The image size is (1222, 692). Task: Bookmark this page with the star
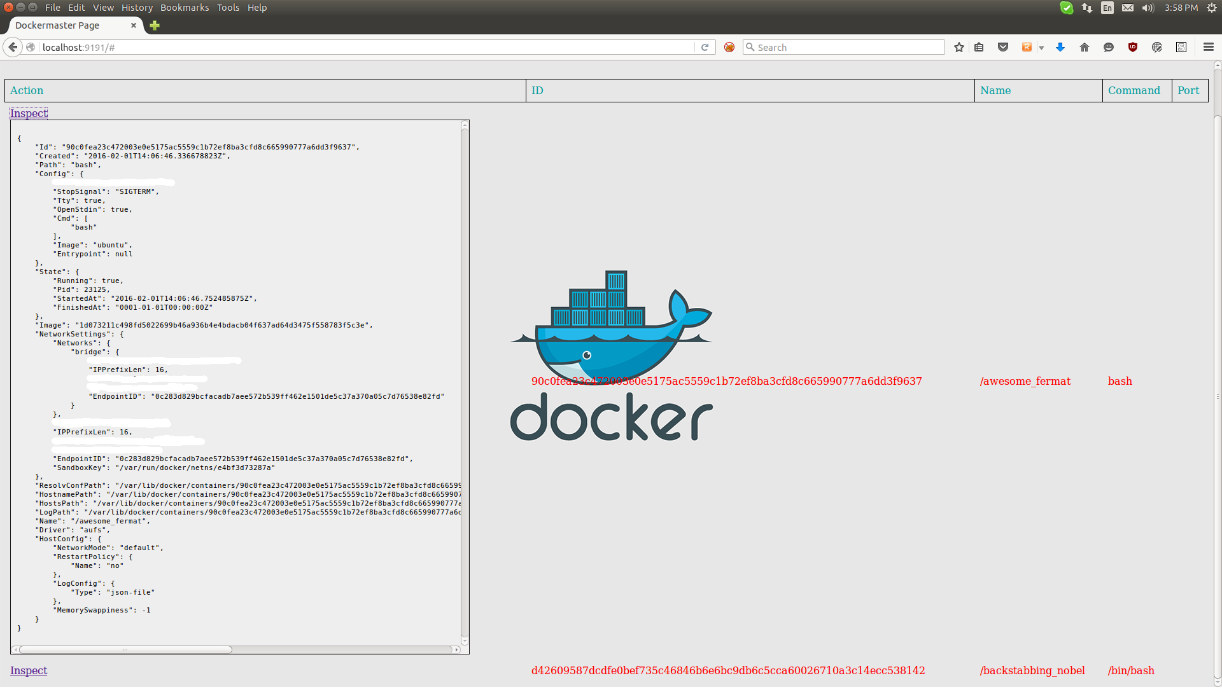tap(959, 48)
